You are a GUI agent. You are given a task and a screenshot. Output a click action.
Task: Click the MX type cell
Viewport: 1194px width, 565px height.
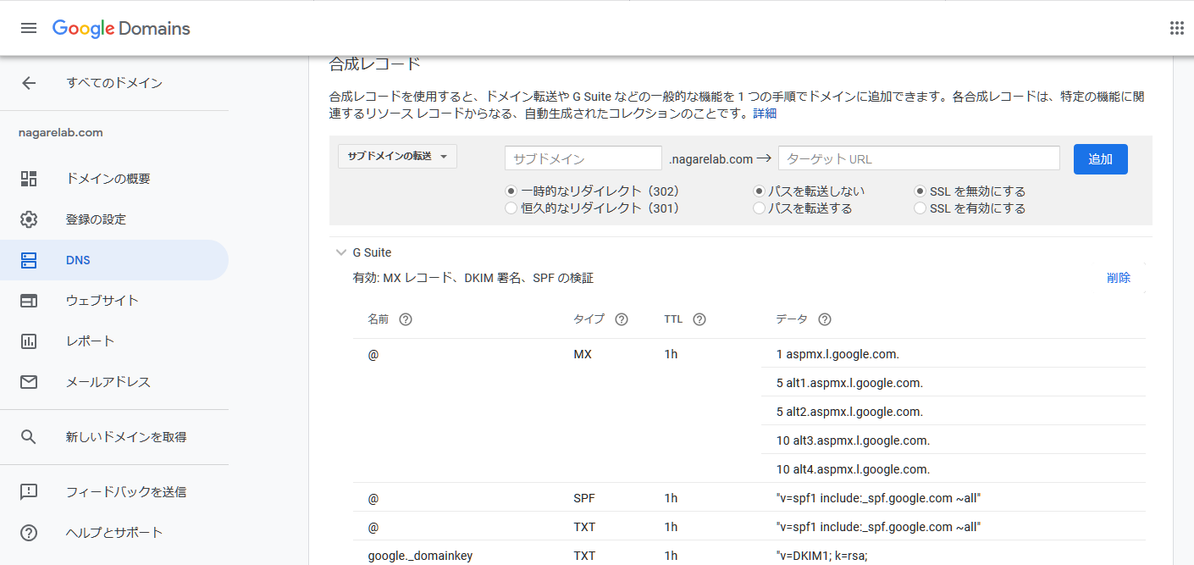(583, 354)
